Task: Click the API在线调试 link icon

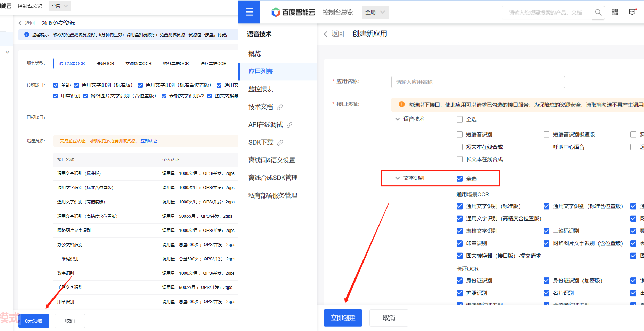Action: point(290,125)
